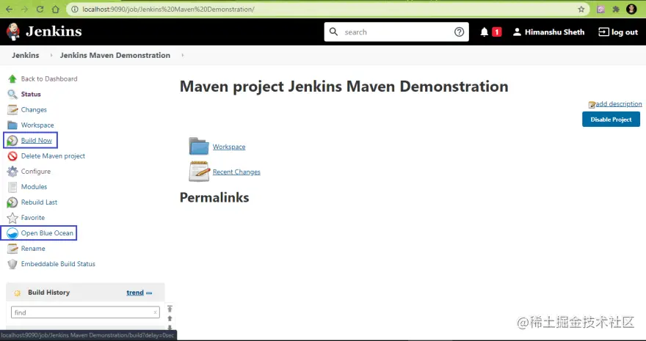Bookmark this page with star icon

point(581,9)
